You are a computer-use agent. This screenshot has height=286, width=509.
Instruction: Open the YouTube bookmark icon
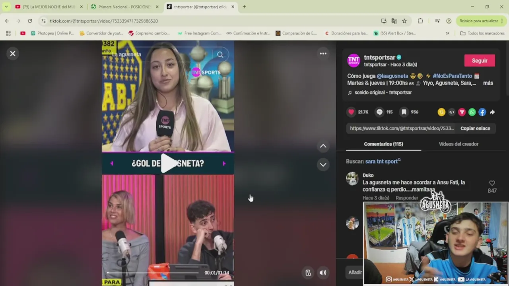[23, 33]
